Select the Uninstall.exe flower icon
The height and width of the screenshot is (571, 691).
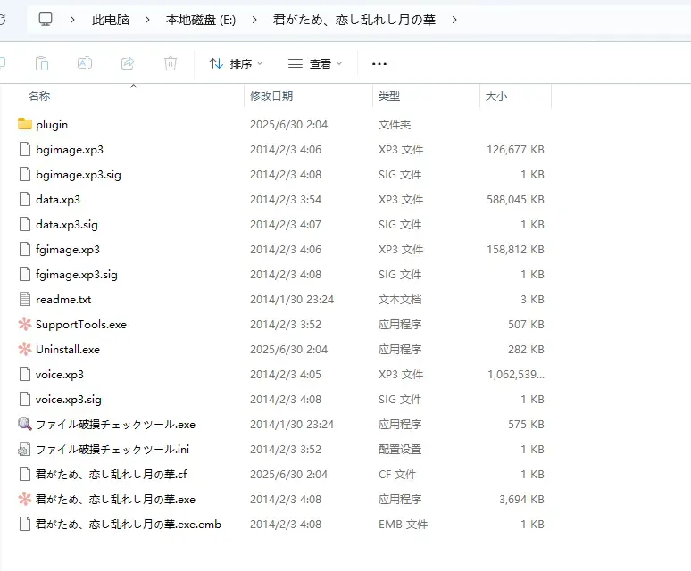click(x=25, y=349)
